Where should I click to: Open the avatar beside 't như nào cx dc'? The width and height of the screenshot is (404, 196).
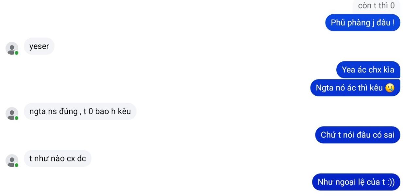pos(12,161)
